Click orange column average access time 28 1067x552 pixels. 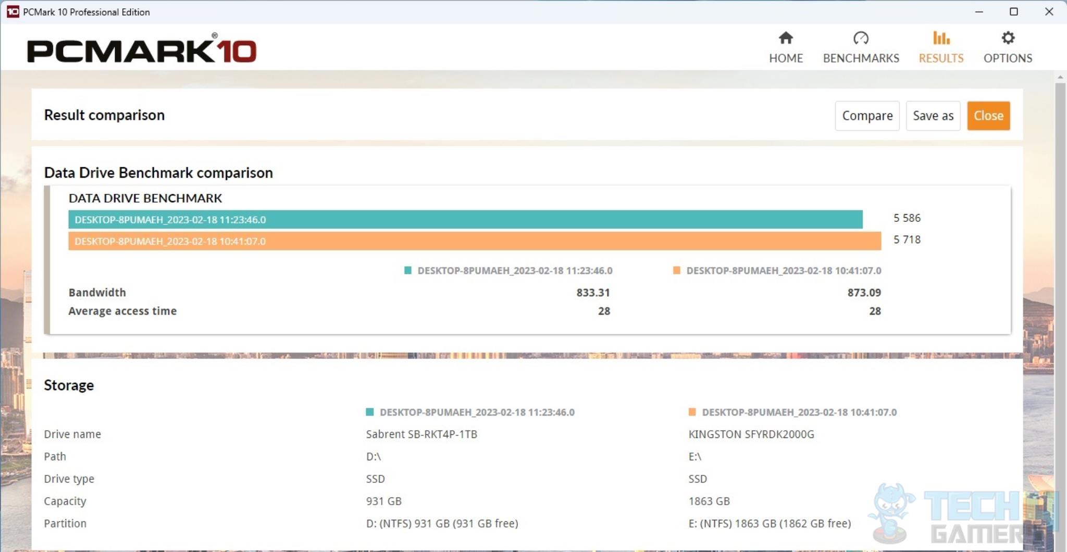[875, 311]
